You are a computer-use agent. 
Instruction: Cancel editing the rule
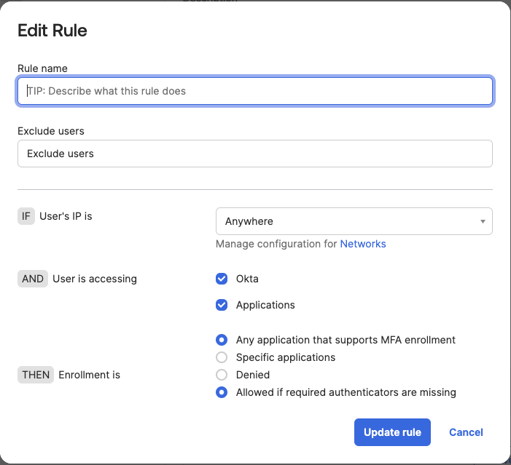click(x=466, y=432)
